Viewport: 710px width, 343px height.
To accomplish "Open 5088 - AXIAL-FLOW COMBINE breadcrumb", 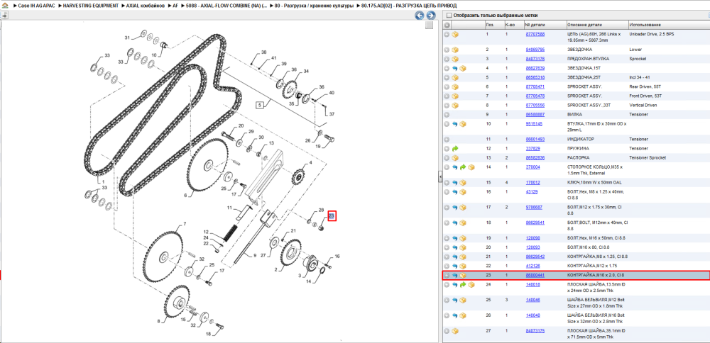I will 226,6.
